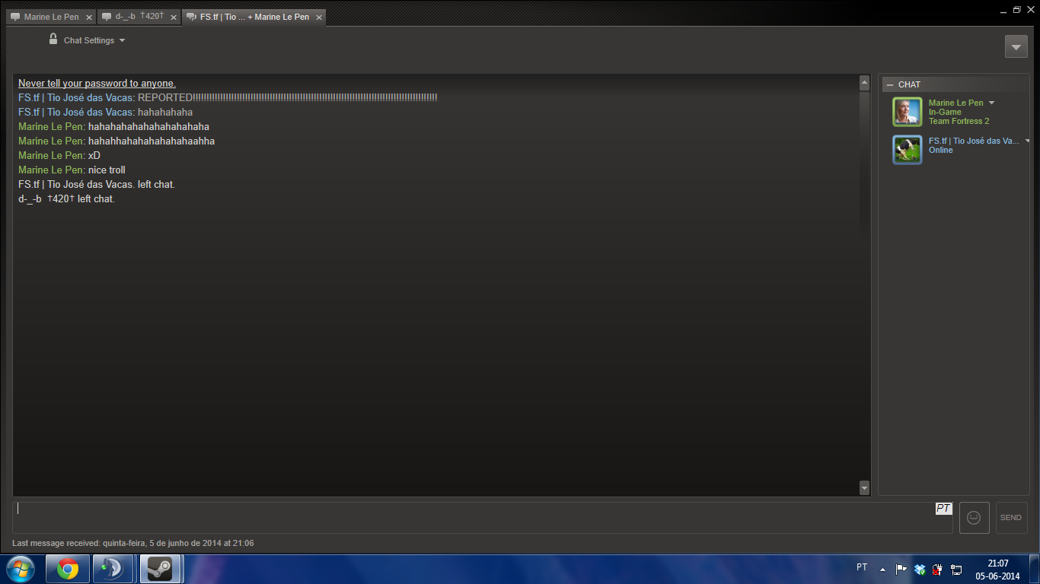The width and height of the screenshot is (1040, 584).
Task: Click the taskbar app between Chrome and Steam
Action: [113, 569]
